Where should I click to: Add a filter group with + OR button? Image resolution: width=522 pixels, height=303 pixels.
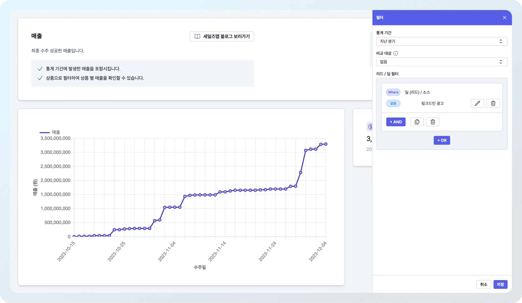[442, 140]
